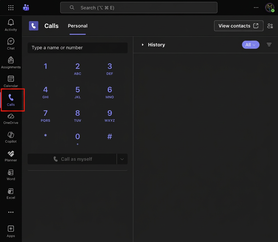Focus the name or number field
Image resolution: width=278 pixels, height=242 pixels.
click(x=78, y=48)
